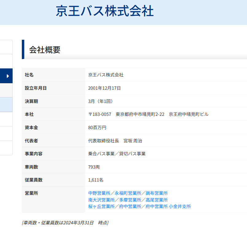Select the 設立年月日 row label
The image size is (247, 237).
(36, 88)
